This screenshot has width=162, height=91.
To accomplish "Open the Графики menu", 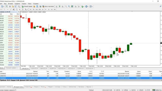I will [x=17, y=4].
